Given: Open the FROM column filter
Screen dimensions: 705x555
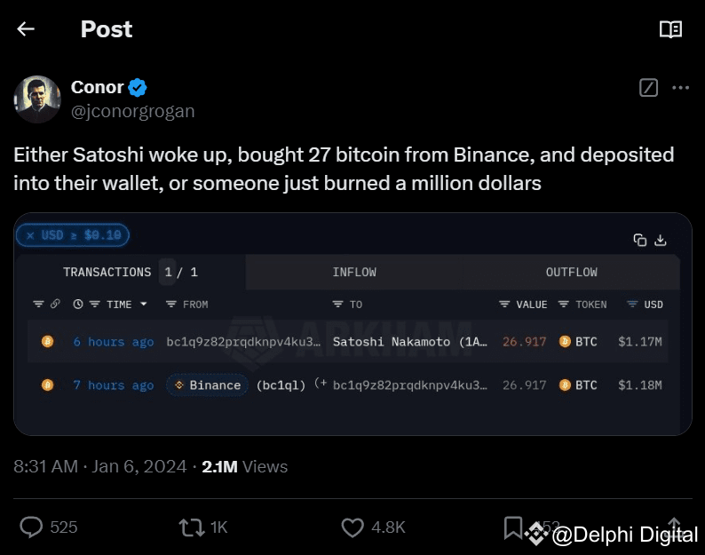Looking at the screenshot, I should pyautogui.click(x=171, y=305).
